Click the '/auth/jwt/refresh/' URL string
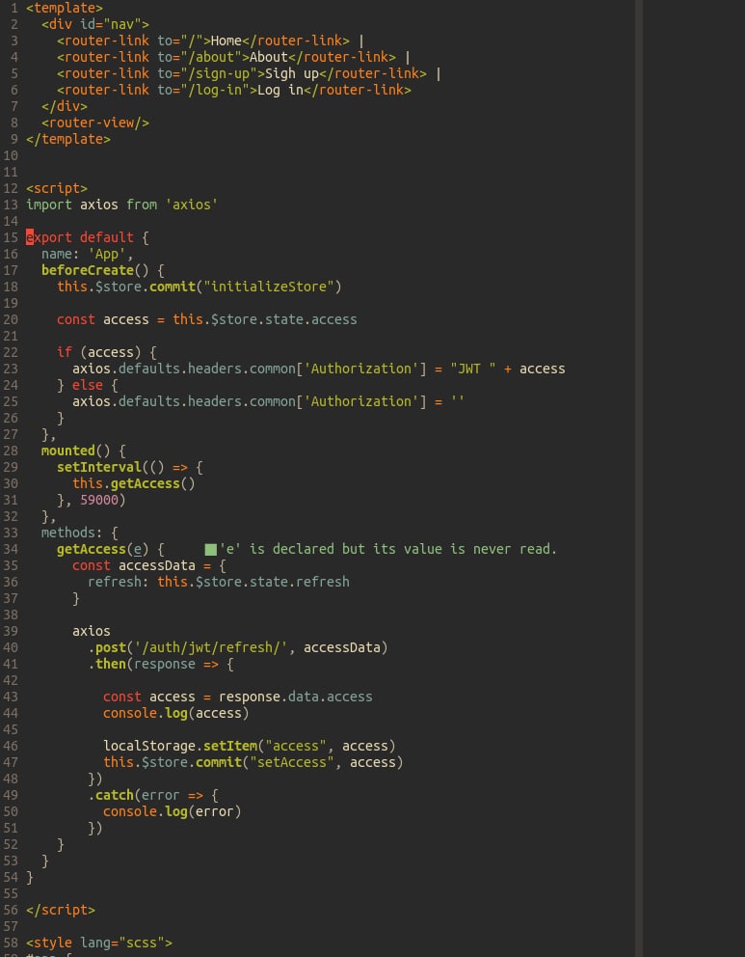This screenshot has height=957, width=745. pos(211,647)
